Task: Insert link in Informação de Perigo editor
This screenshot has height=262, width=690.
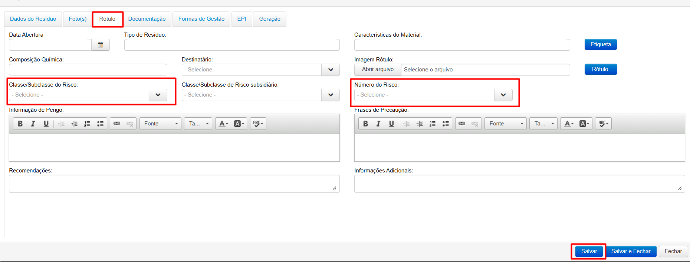Action: click(x=117, y=124)
